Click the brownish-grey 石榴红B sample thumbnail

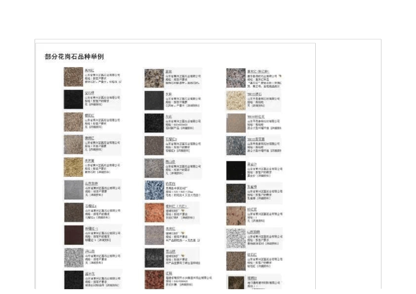pos(155,146)
